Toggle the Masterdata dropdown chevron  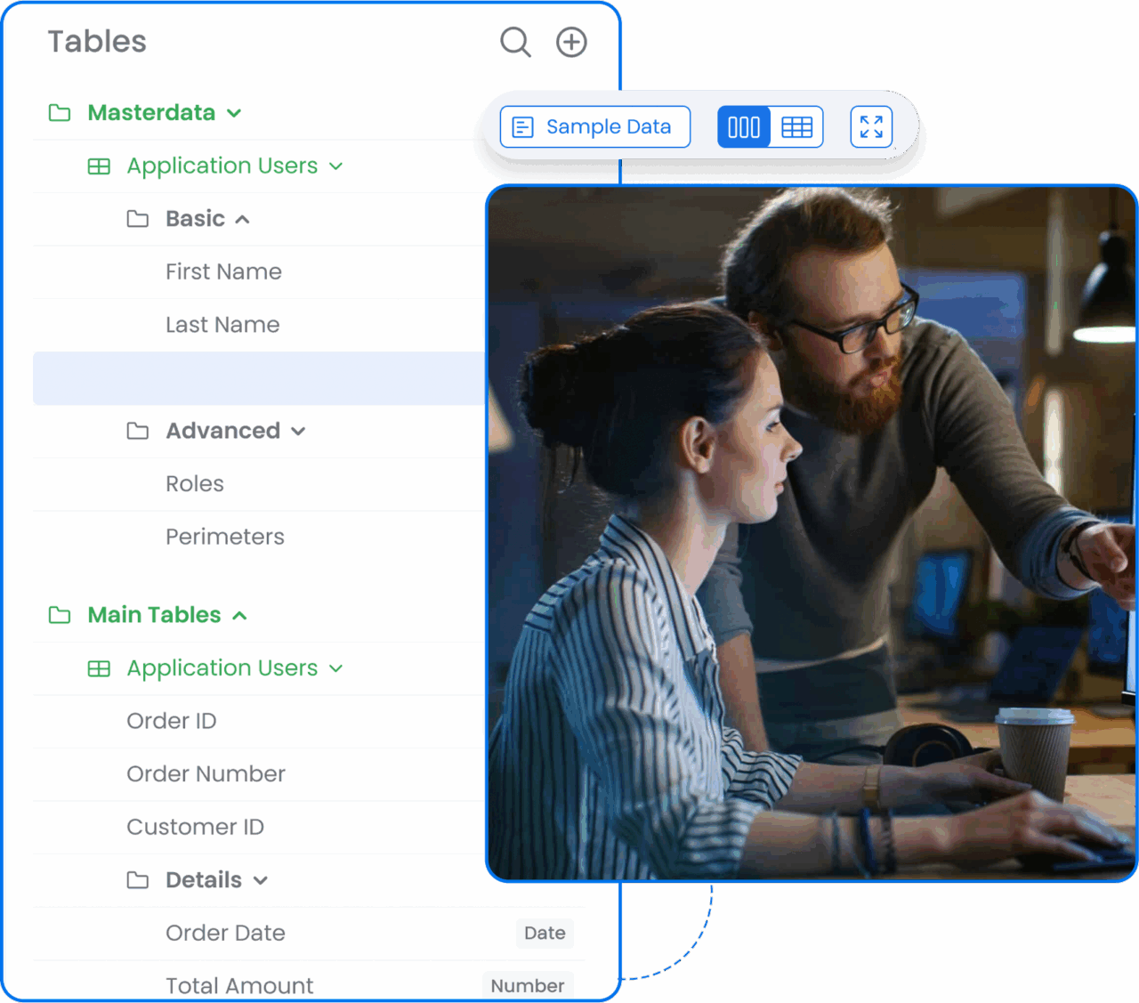point(234,113)
